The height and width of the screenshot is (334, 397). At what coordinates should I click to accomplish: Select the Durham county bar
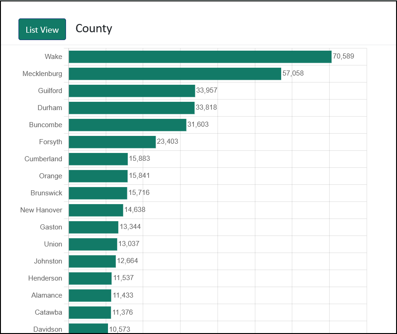pos(132,108)
